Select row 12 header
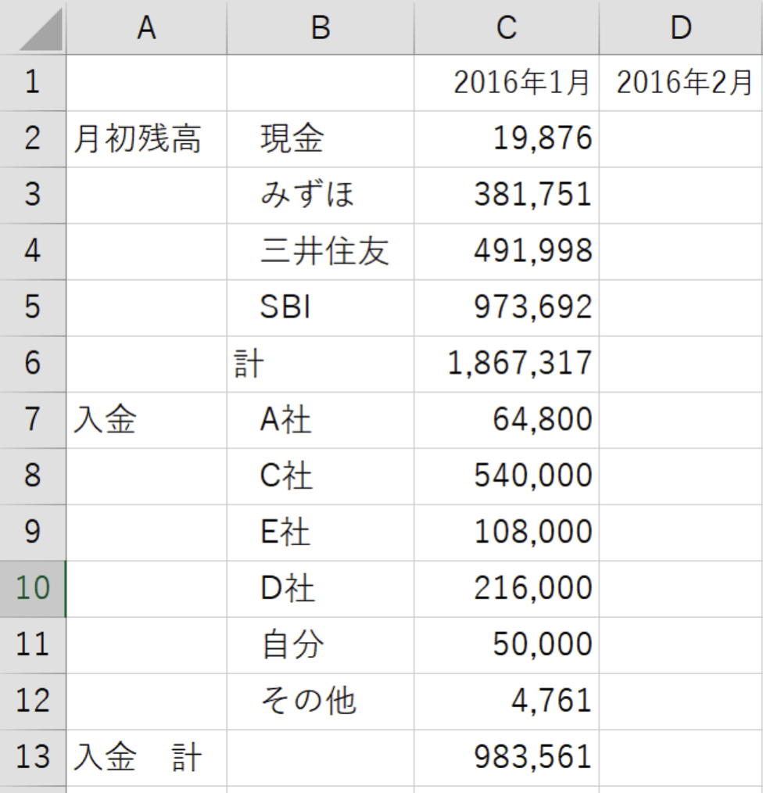Image resolution: width=763 pixels, height=793 pixels. coord(33,701)
